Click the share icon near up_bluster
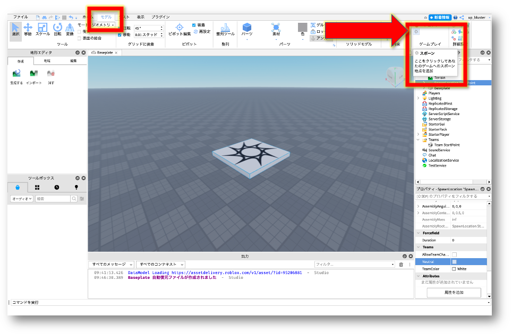The image size is (512, 334). [x=462, y=17]
